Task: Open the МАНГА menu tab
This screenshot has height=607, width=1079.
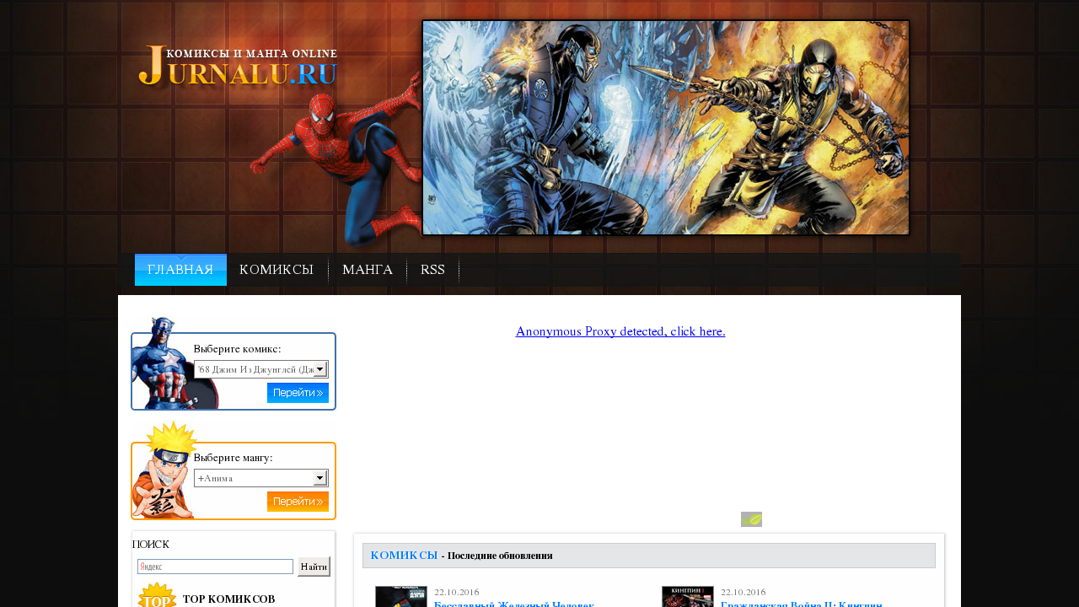Action: (368, 270)
